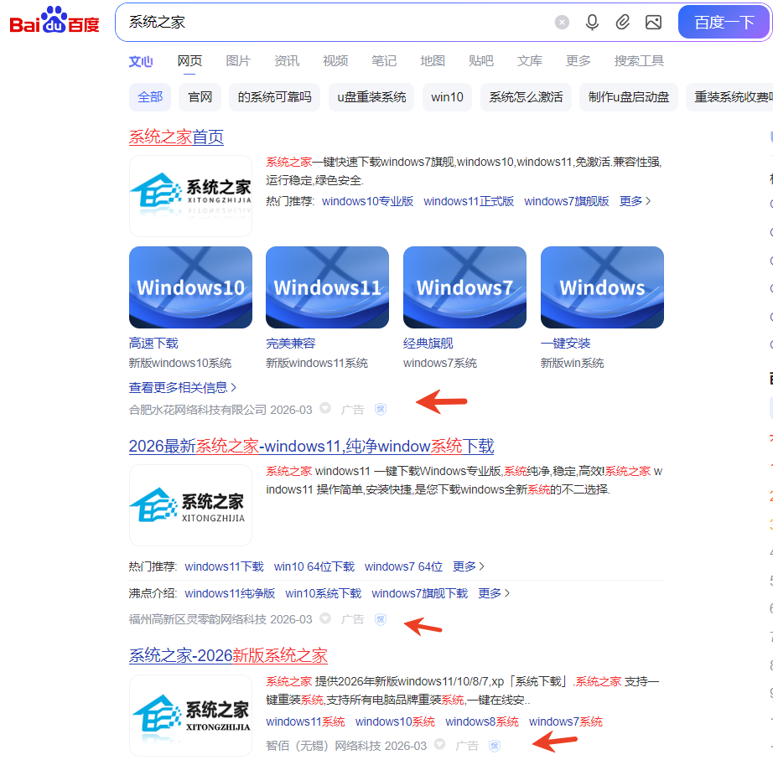Click the first result's 系统之家 logo thumbnail

(190, 196)
